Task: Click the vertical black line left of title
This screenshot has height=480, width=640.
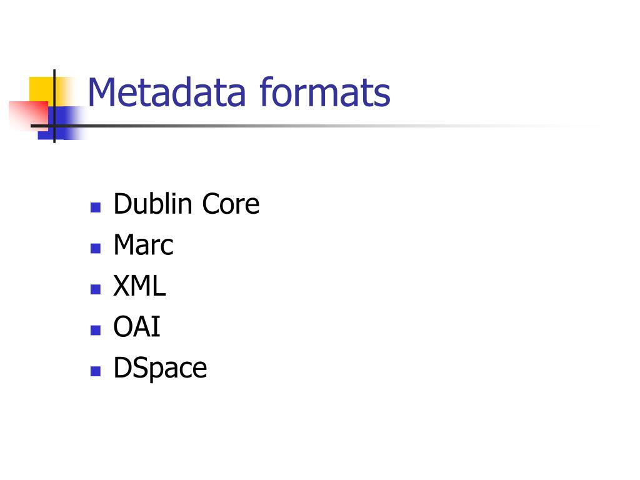Action: point(54,106)
